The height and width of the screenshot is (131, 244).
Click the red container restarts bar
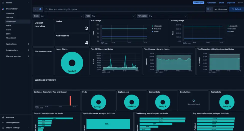70,100
